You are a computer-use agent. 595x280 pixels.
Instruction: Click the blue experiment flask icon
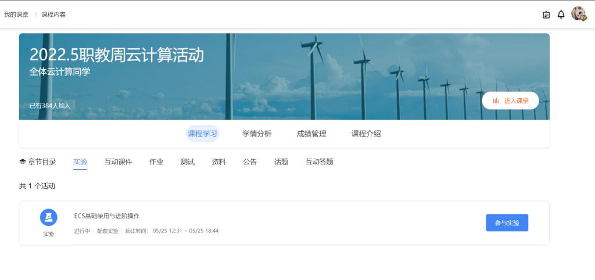49,217
